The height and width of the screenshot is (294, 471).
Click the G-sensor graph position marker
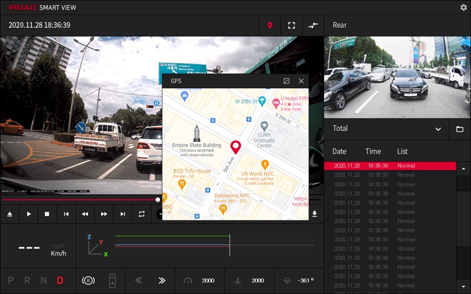point(230,245)
